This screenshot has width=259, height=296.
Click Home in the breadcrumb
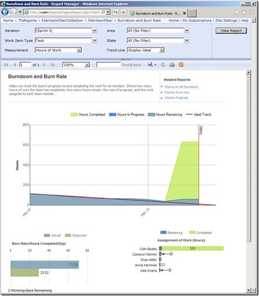pyautogui.click(x=8, y=20)
